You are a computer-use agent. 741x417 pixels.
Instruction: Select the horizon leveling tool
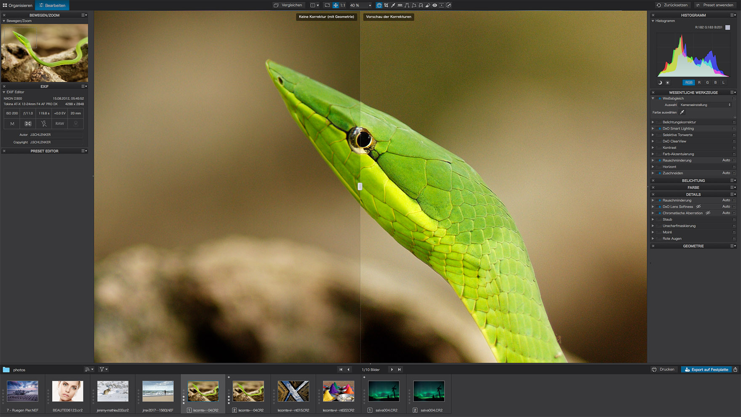(400, 5)
